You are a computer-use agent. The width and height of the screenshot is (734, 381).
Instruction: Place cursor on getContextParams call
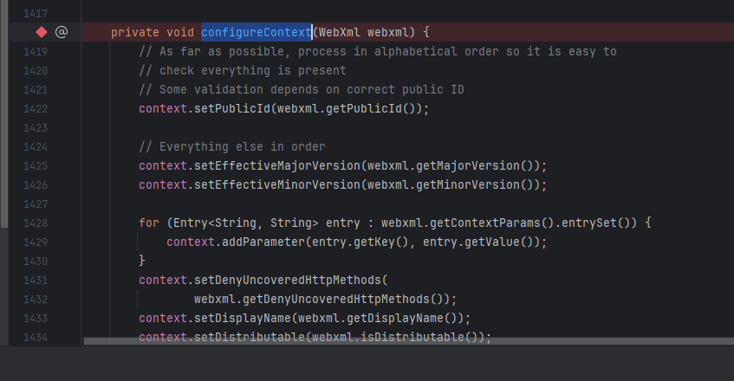tap(483, 223)
